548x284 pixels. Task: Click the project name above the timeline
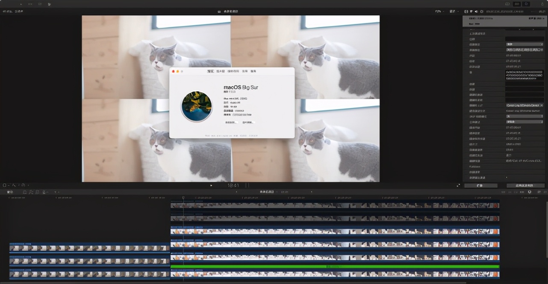click(x=267, y=192)
